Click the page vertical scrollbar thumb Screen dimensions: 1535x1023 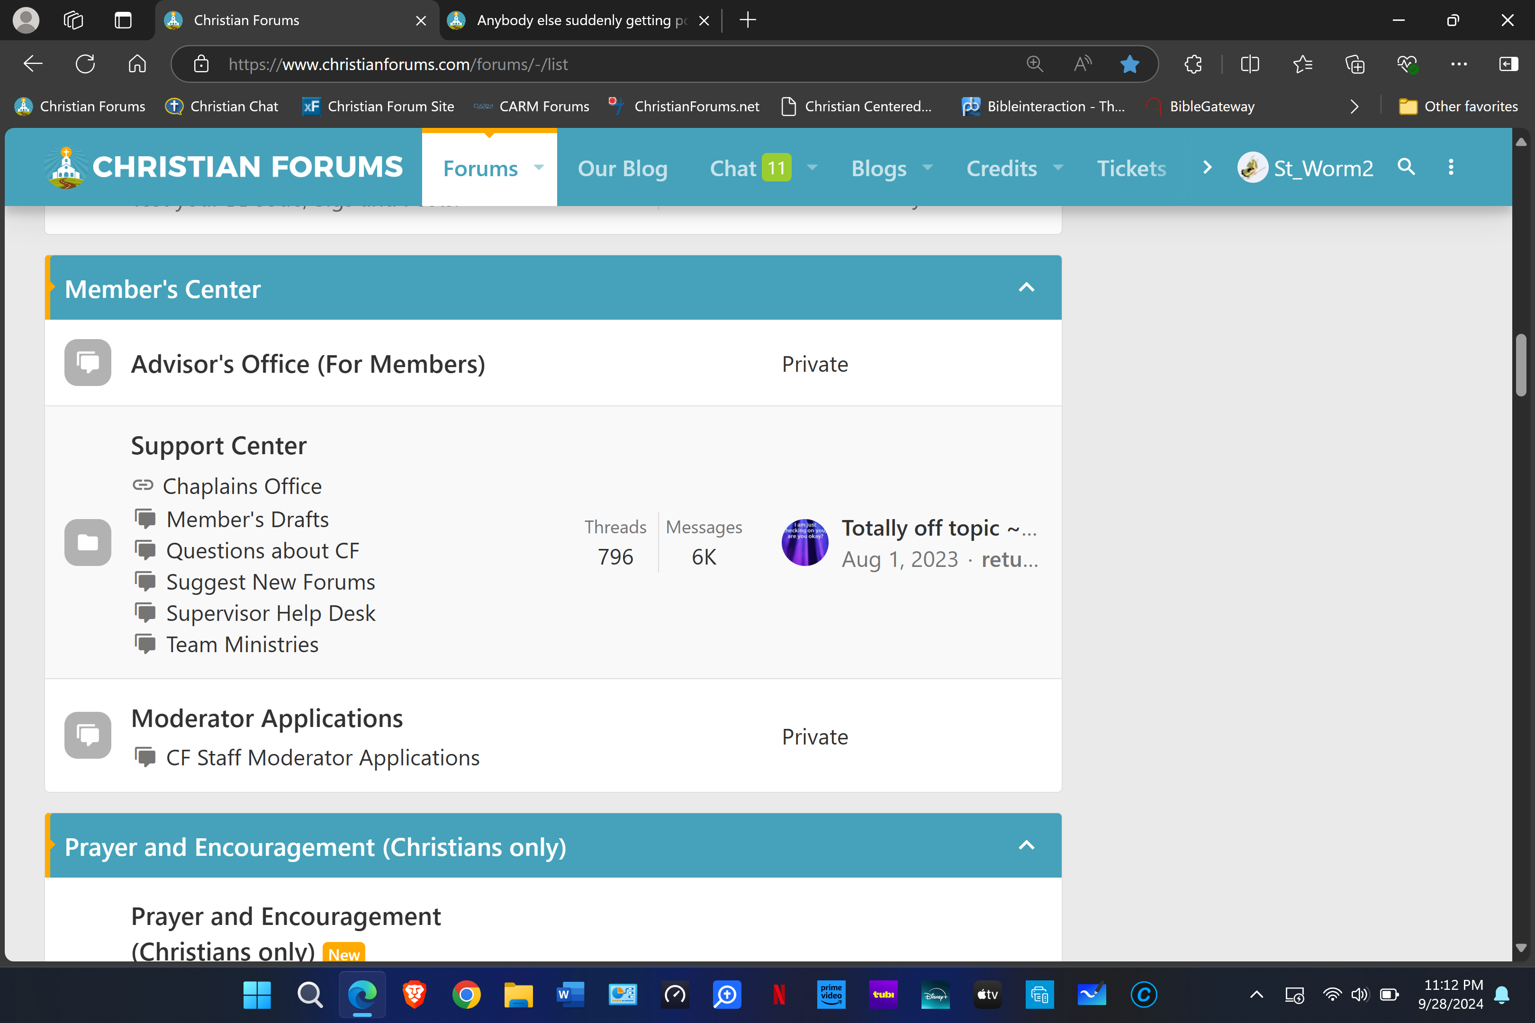pos(1521,365)
